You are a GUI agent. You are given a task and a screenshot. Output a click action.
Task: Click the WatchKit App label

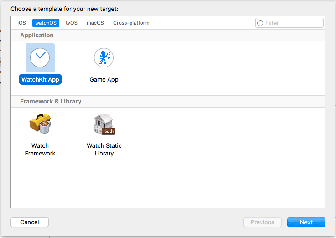[x=40, y=79]
